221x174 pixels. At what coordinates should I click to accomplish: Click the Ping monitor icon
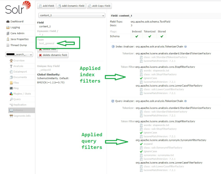(11, 88)
